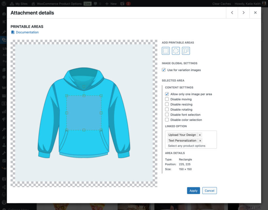Apply the printable area settings
This screenshot has height=210, width=268.
(x=193, y=190)
